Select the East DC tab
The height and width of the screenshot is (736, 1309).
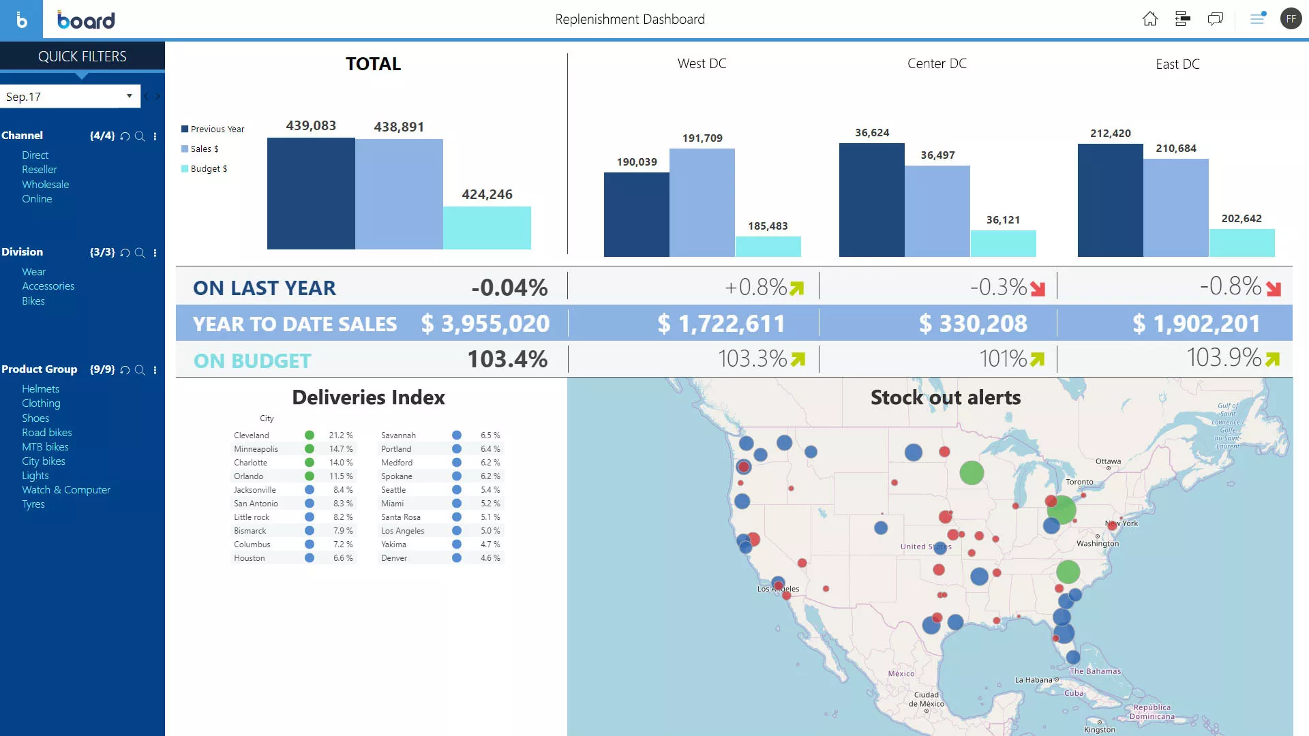pos(1177,63)
